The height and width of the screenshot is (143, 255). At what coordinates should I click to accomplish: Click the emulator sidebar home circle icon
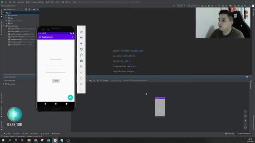click(81, 78)
